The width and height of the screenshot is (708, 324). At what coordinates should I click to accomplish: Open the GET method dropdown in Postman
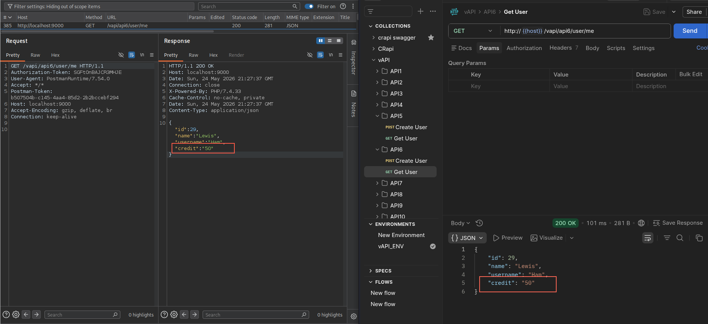[x=472, y=31]
